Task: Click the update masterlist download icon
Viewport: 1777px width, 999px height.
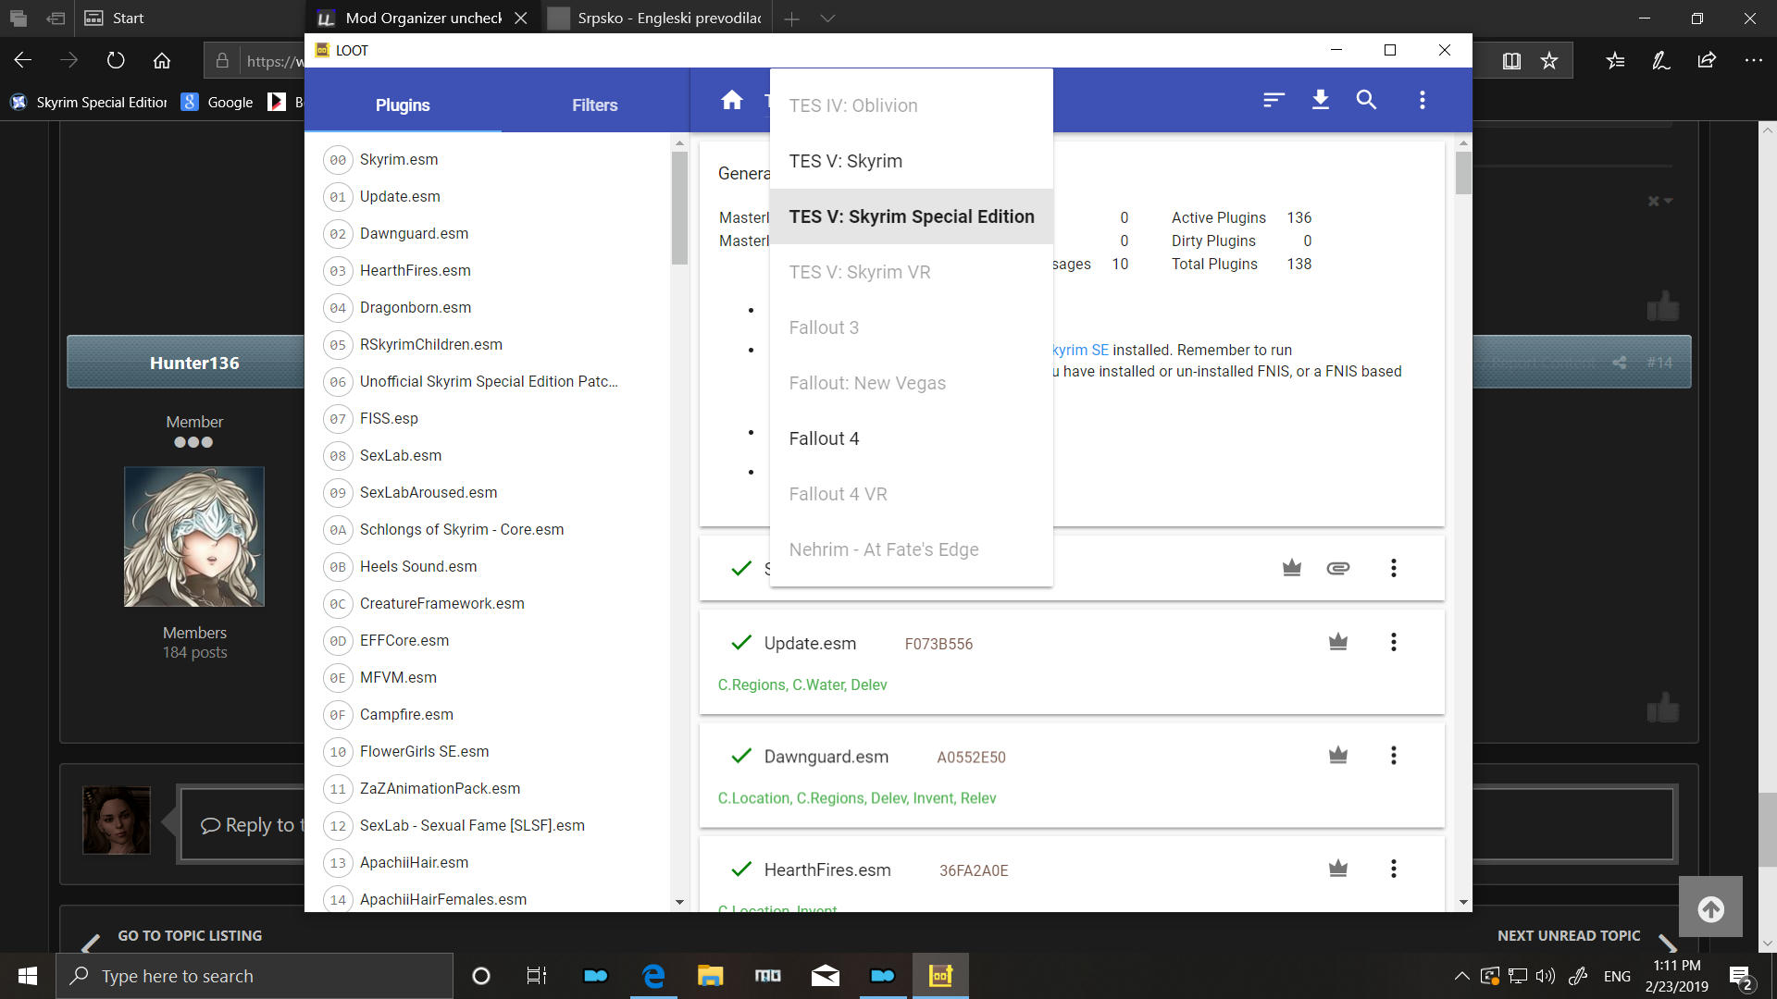Action: click(x=1321, y=100)
